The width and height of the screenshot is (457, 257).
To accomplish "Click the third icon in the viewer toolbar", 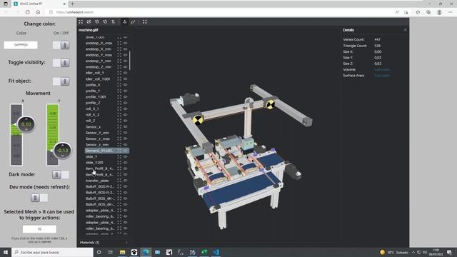I will (x=97, y=22).
